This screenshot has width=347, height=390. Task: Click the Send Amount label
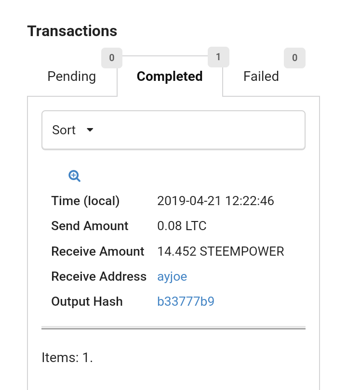(x=90, y=226)
